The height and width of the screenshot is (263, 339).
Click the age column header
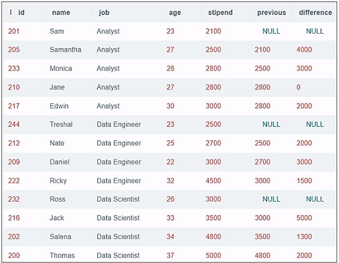pos(175,12)
